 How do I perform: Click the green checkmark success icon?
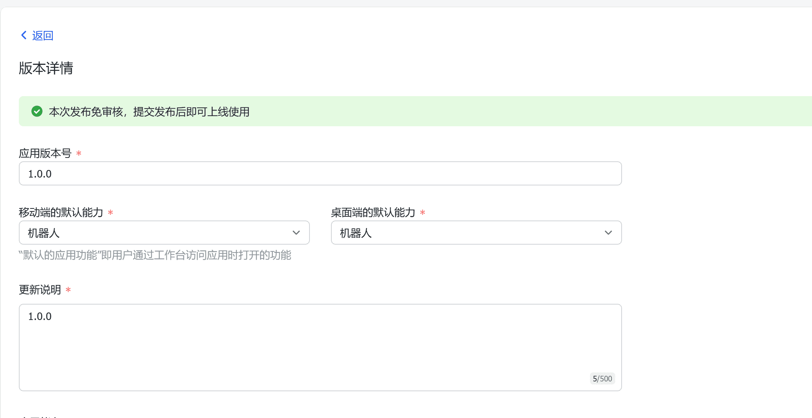click(37, 112)
